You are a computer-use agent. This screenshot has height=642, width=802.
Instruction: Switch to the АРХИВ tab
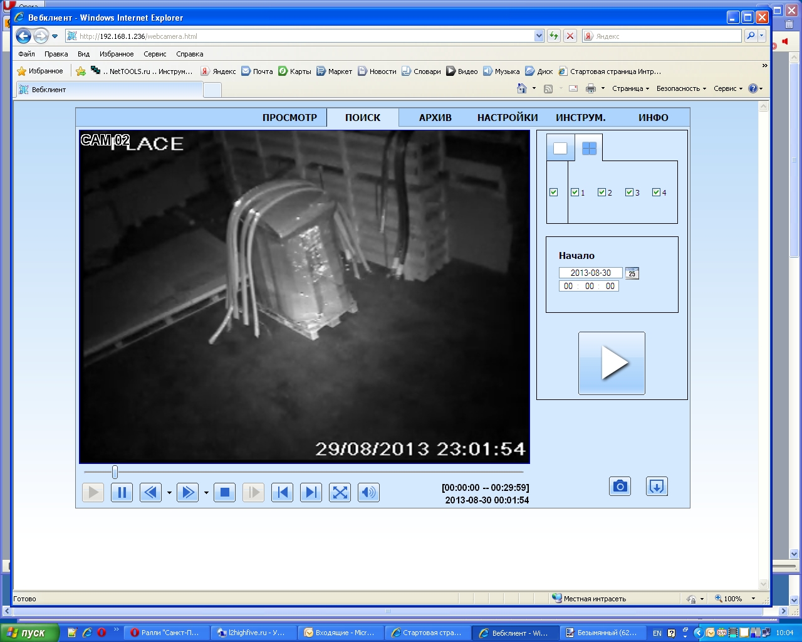tap(435, 118)
